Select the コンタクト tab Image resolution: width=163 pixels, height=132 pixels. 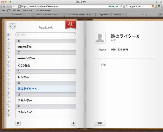coord(142,14)
